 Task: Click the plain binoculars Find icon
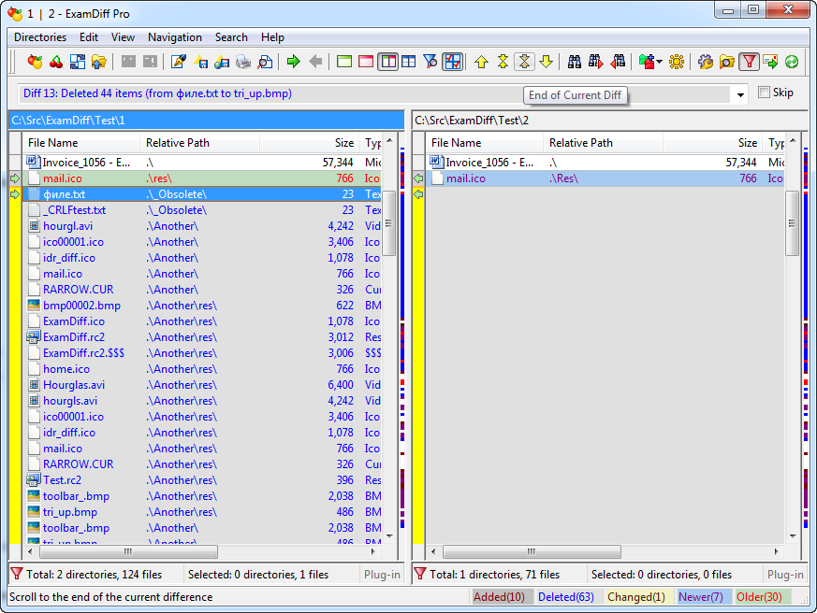click(x=575, y=62)
